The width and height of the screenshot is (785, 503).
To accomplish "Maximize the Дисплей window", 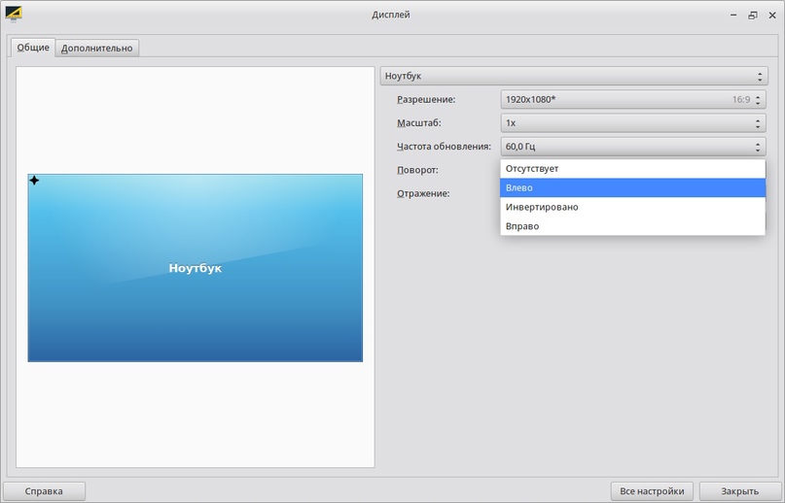I will [752, 15].
